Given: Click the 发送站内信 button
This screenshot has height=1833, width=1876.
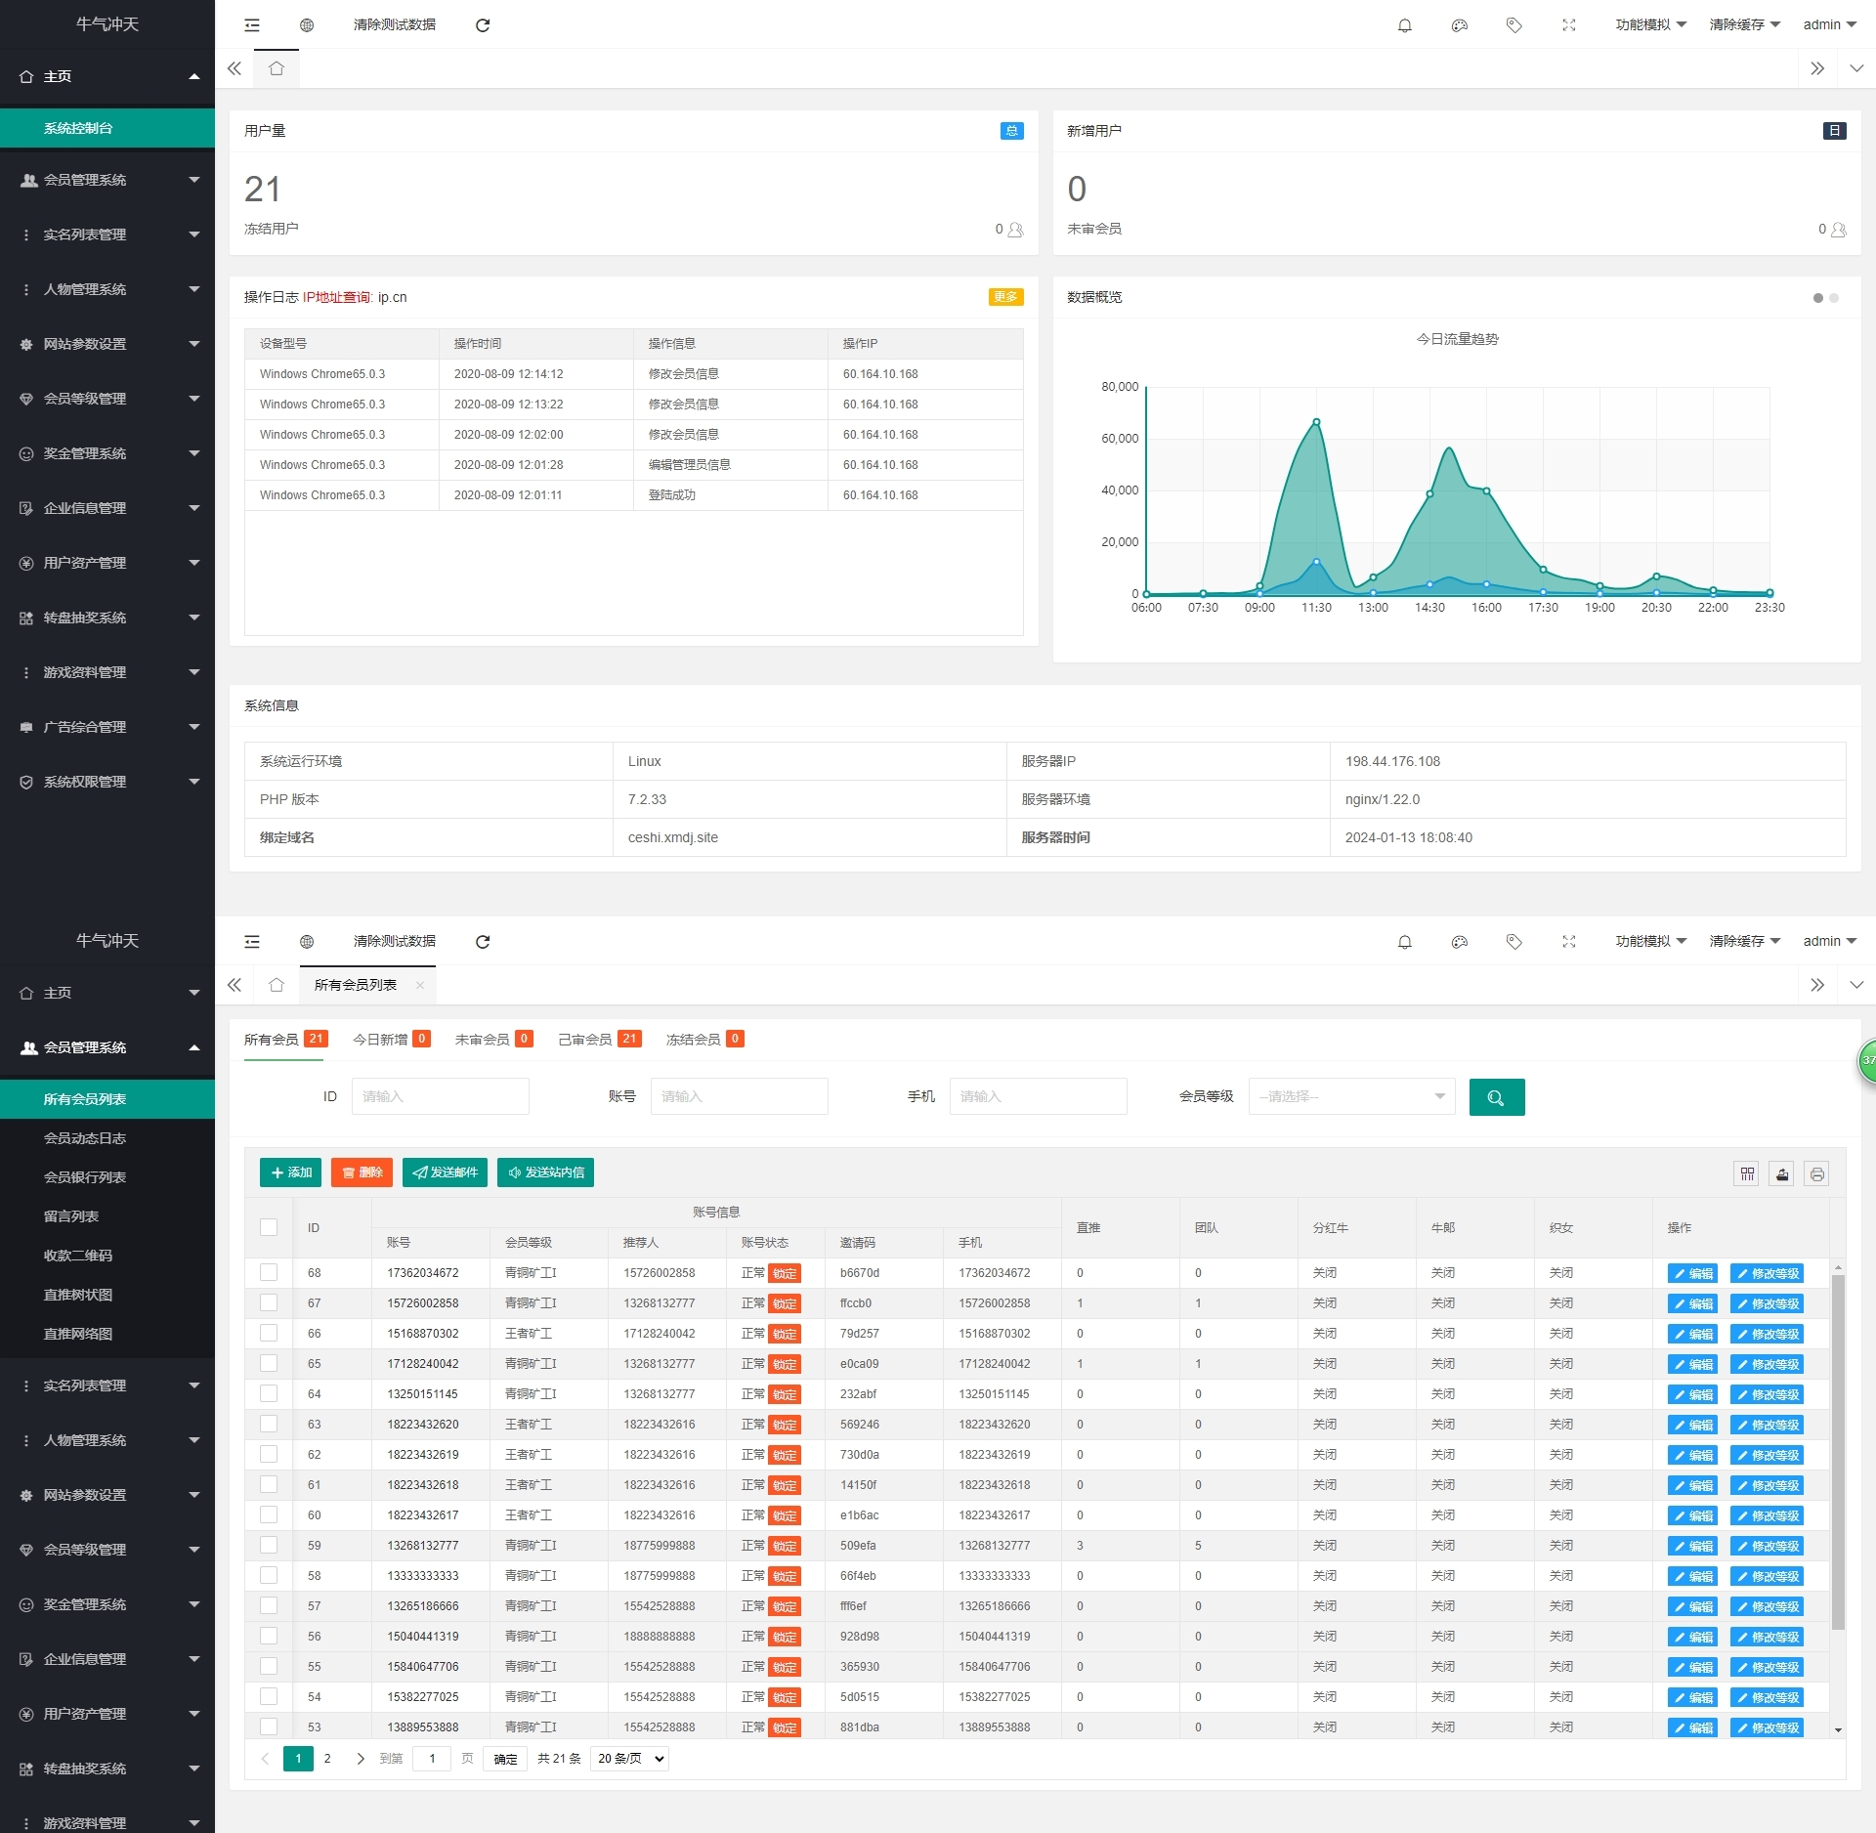Looking at the screenshot, I should pyautogui.click(x=545, y=1172).
